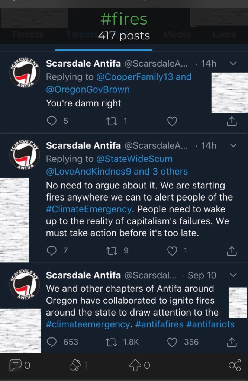248x381 pixels.
Task: Click the upvote arrow in bottom bar
Action: tap(135, 366)
